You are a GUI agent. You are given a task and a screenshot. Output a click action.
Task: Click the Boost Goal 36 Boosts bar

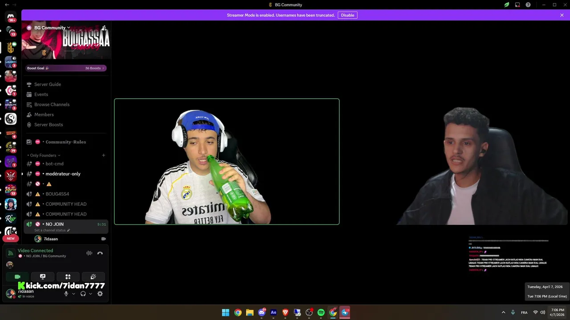click(66, 68)
